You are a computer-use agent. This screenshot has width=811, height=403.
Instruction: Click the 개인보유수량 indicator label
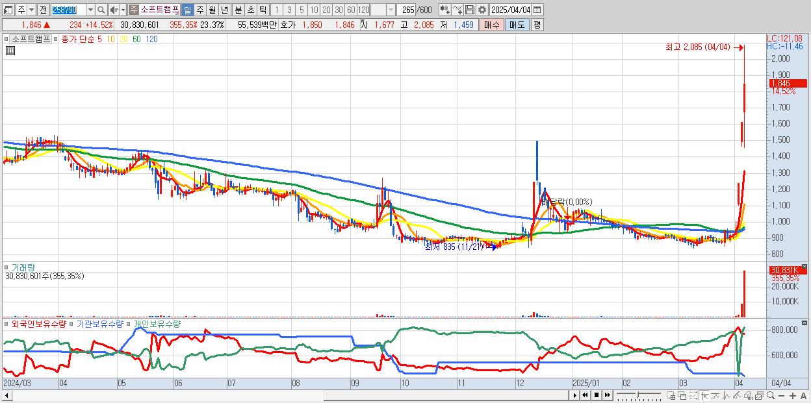coord(157,323)
